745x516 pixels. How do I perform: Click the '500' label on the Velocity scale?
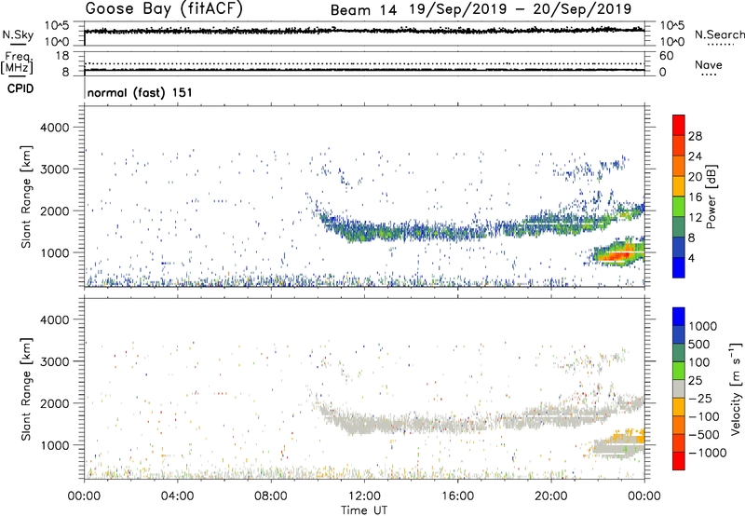coord(699,345)
